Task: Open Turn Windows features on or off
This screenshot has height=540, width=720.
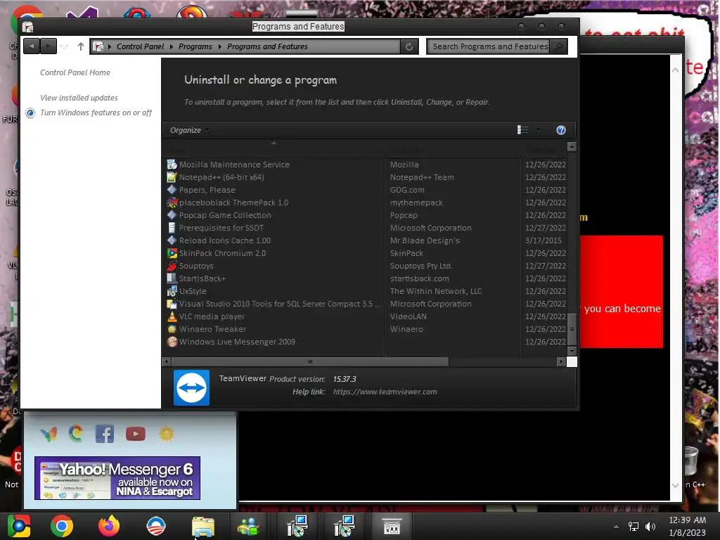Action: click(96, 112)
